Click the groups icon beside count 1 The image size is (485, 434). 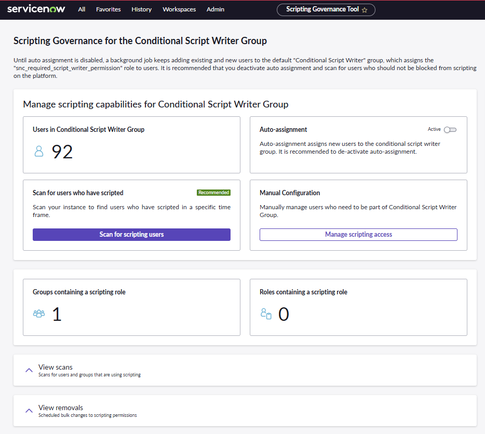tap(39, 314)
